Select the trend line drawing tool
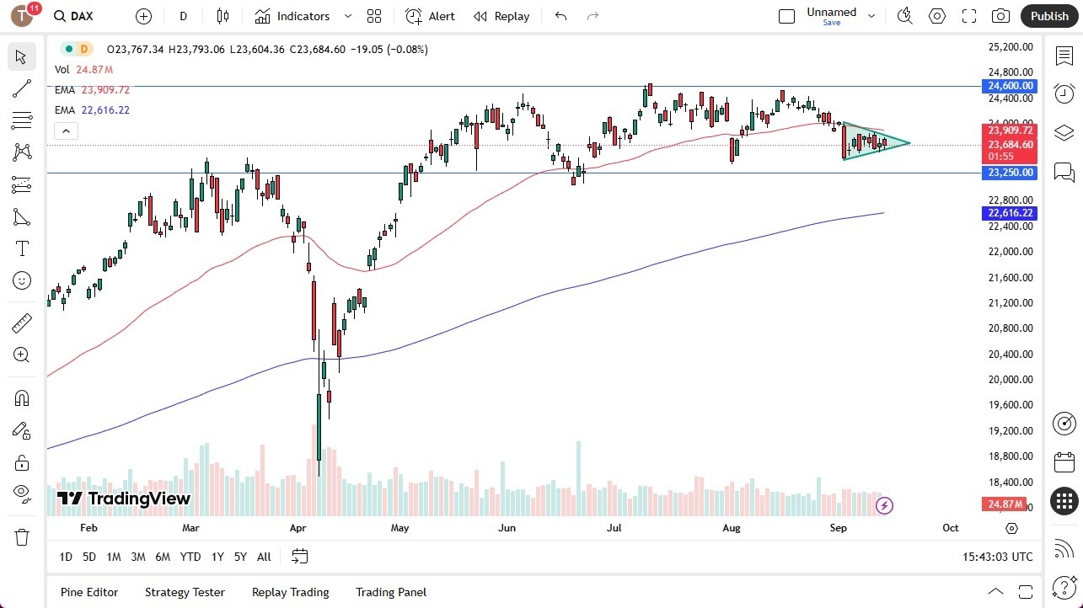The height and width of the screenshot is (608, 1083). coord(21,88)
